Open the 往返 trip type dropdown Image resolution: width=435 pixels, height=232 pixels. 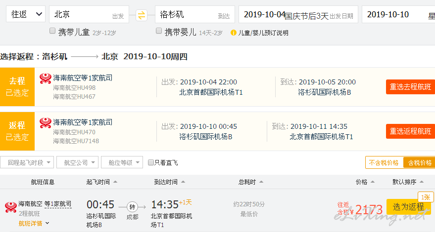(x=26, y=14)
